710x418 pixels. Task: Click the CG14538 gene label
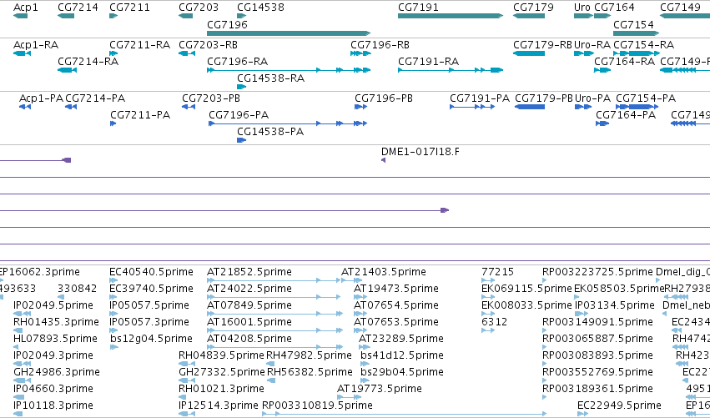[x=261, y=8]
